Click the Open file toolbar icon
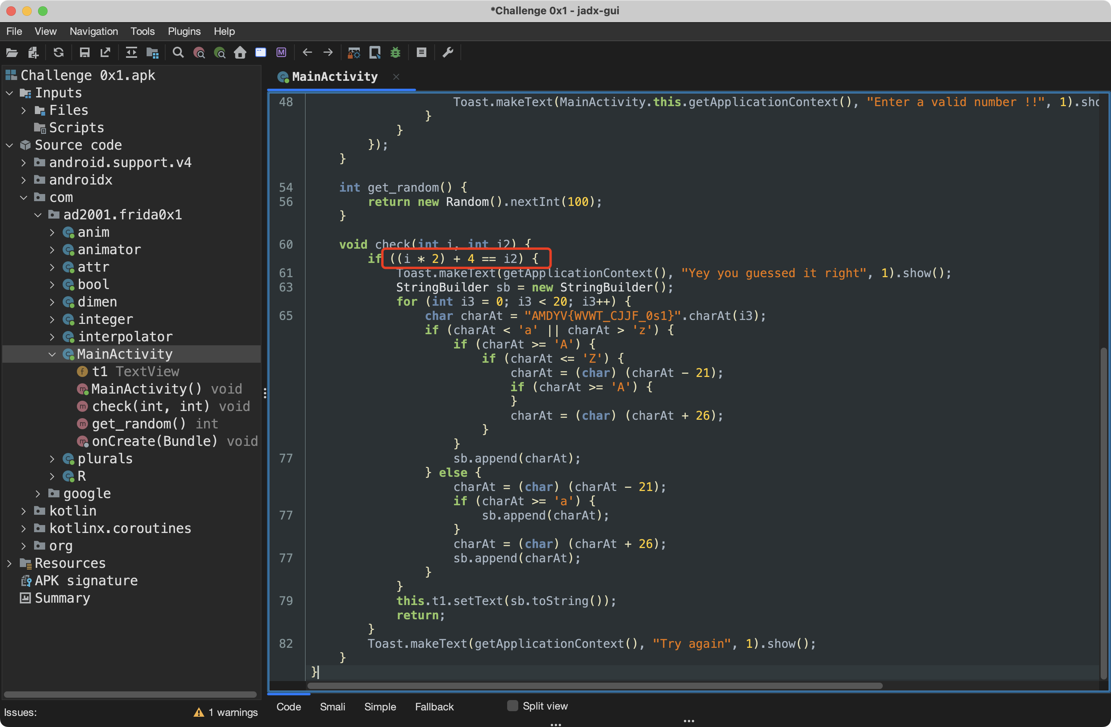Viewport: 1111px width, 727px height. pyautogui.click(x=12, y=52)
